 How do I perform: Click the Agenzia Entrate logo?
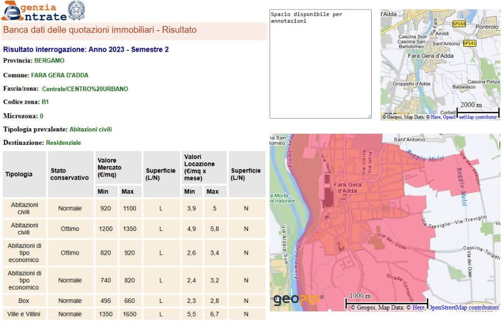click(x=33, y=11)
